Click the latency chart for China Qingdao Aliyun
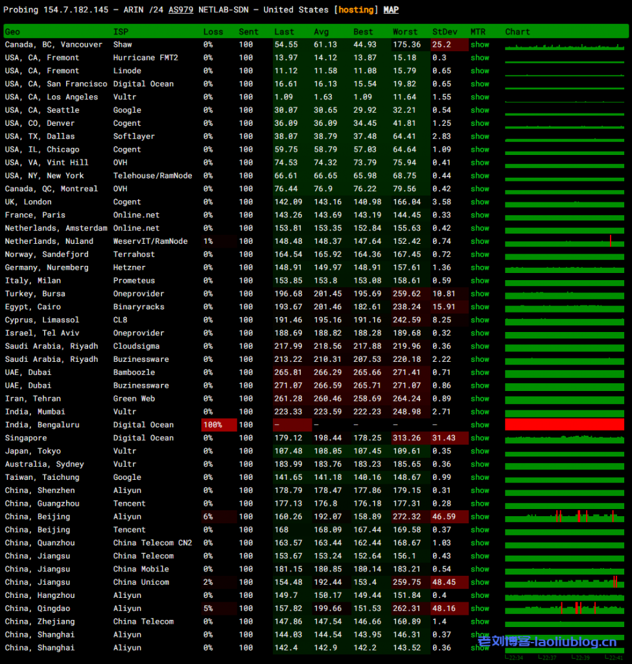This screenshot has width=632, height=664. (x=565, y=608)
